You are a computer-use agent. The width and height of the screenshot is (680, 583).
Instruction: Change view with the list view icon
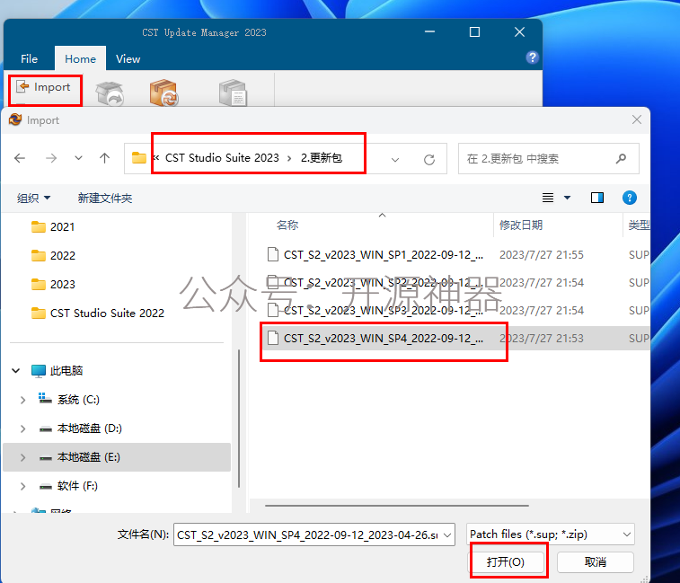548,198
